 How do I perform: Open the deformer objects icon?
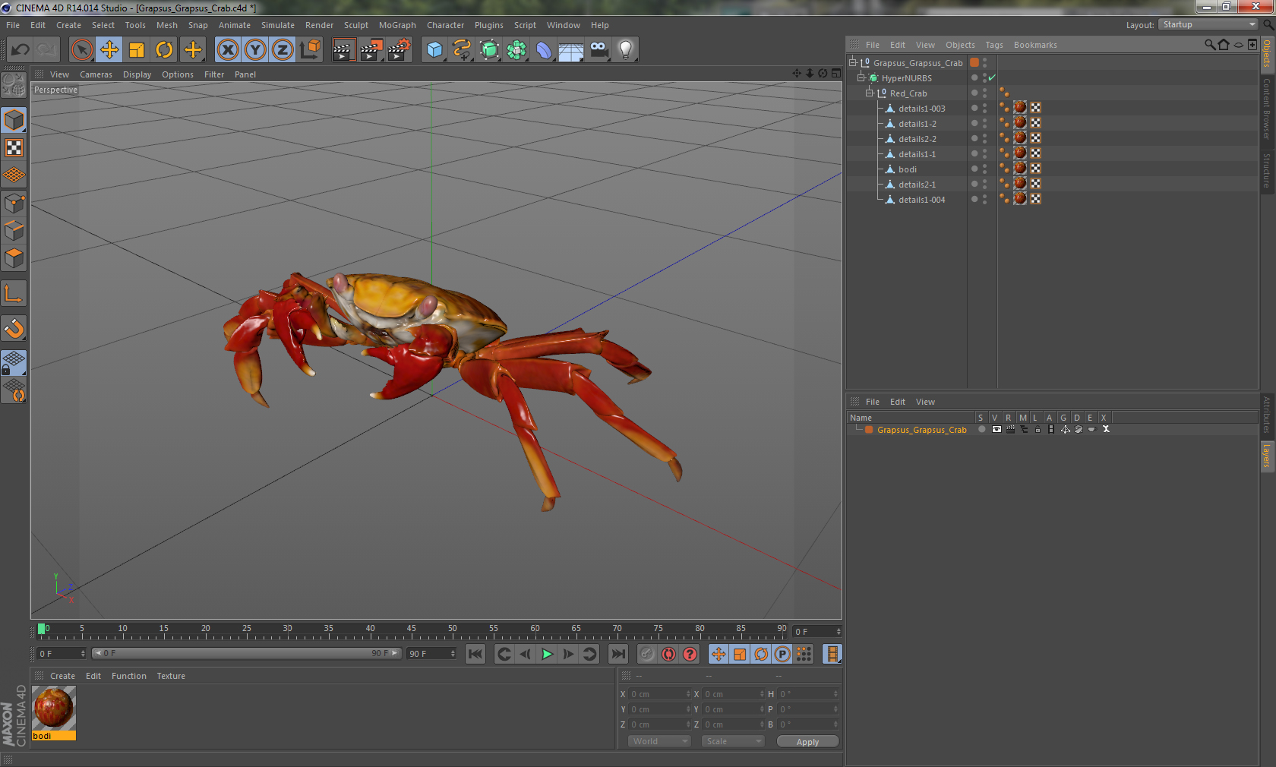(x=544, y=50)
